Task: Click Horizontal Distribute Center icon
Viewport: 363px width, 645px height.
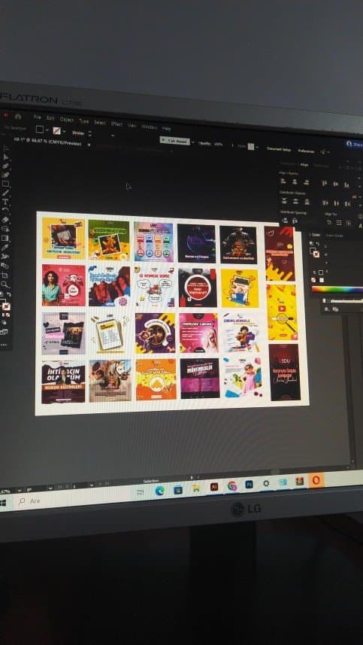Action: pyautogui.click(x=336, y=203)
